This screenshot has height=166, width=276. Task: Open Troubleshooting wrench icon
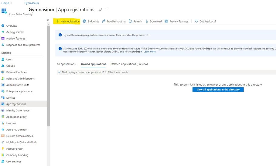pos(104,21)
